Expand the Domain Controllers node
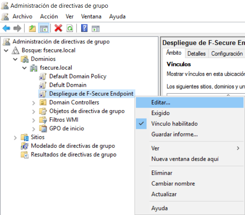The width and height of the screenshot is (245, 215). [34, 103]
